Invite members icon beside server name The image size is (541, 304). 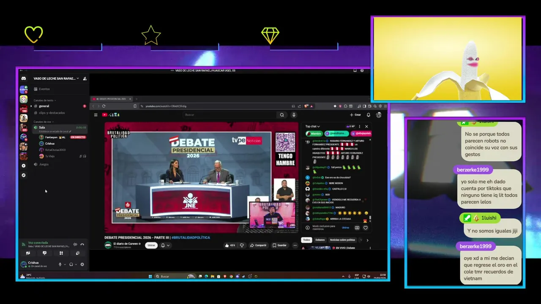[x=85, y=79]
